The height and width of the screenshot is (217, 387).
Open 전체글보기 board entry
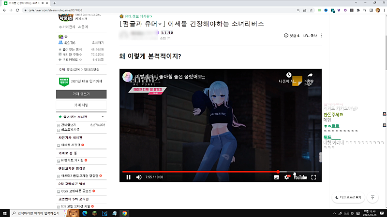tap(69, 125)
